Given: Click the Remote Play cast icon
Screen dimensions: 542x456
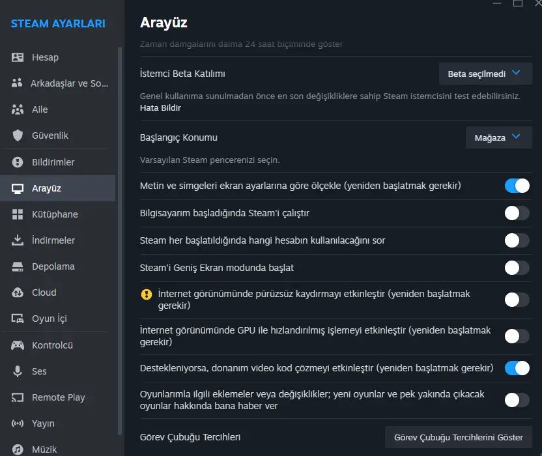Looking at the screenshot, I should (x=18, y=397).
